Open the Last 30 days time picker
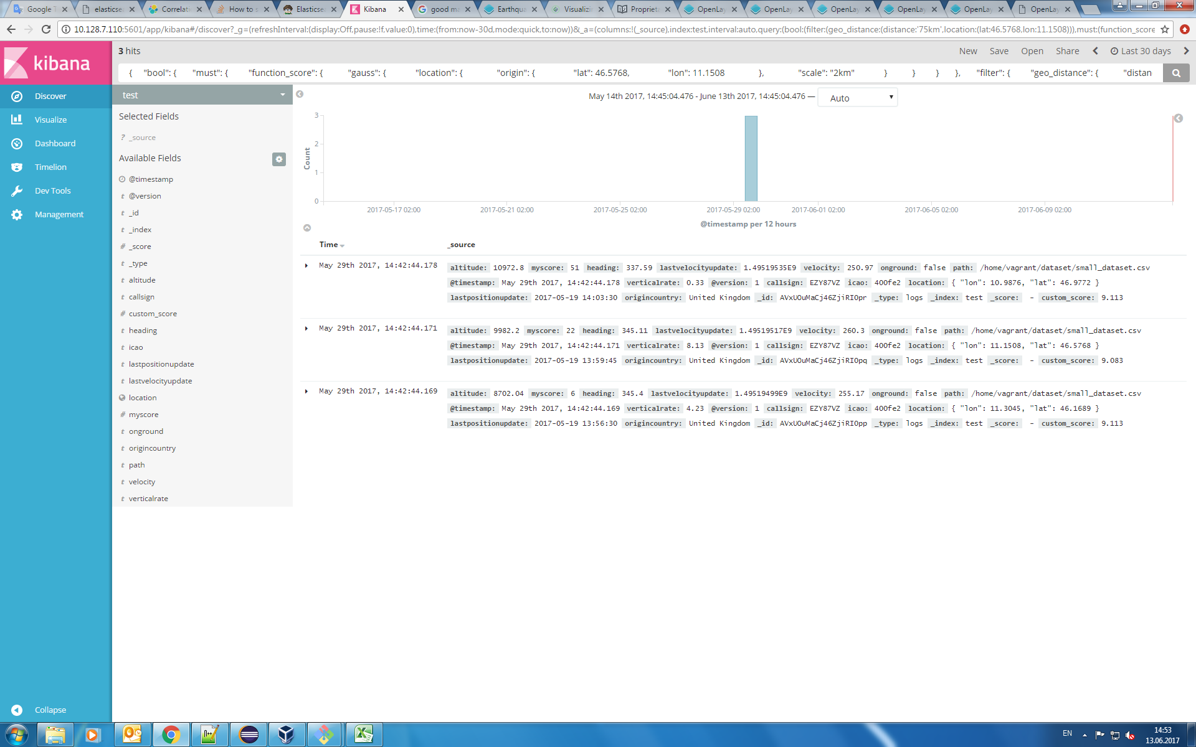1196x747 pixels. 1141,51
